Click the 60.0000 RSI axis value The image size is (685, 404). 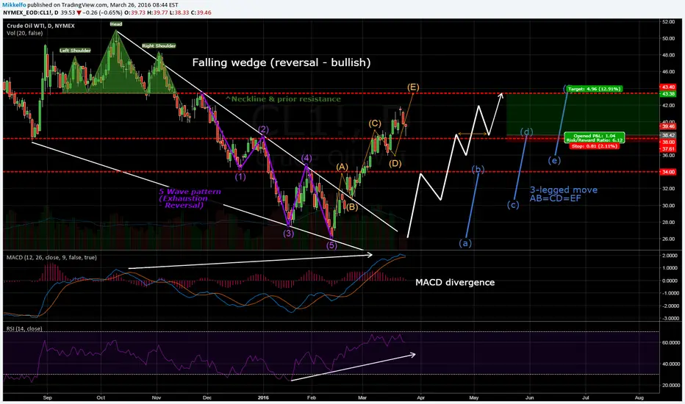pos(672,343)
